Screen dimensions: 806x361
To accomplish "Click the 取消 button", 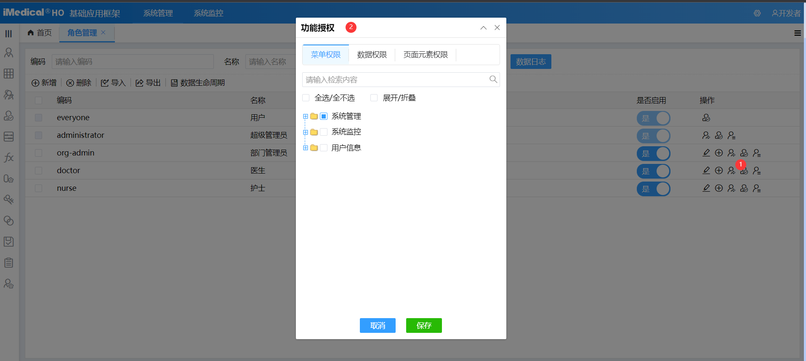I will [x=378, y=325].
